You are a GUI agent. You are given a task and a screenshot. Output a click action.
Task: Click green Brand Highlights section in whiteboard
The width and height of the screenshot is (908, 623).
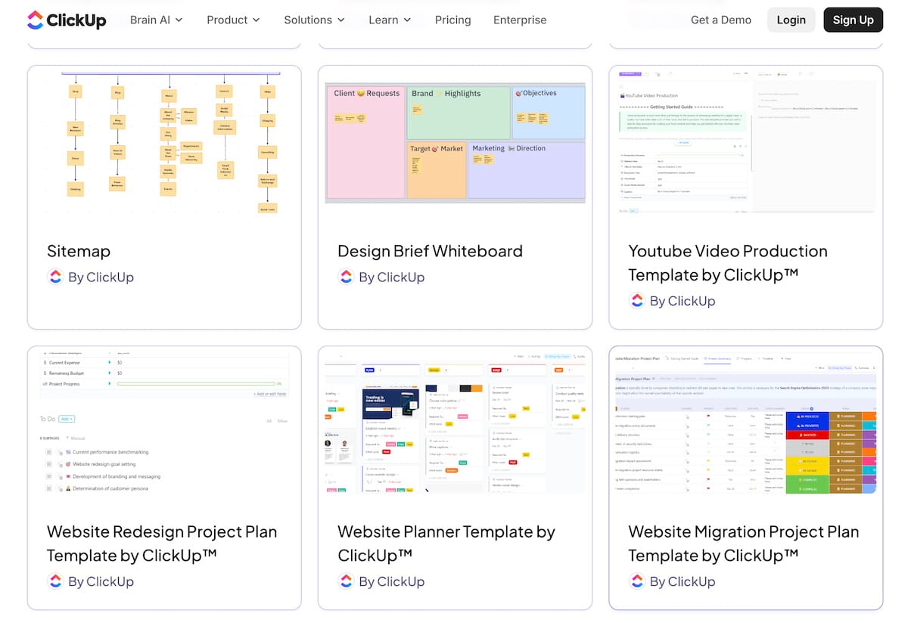coord(459,113)
